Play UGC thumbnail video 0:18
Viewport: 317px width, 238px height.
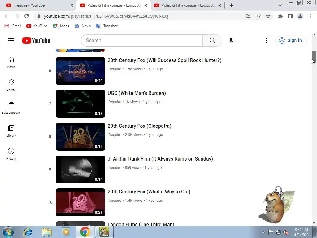[x=80, y=104]
